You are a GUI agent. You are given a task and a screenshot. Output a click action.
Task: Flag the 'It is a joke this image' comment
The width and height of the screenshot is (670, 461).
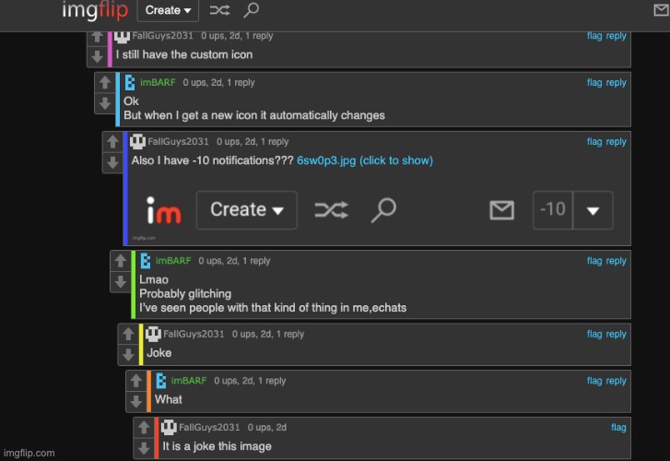pyautogui.click(x=618, y=427)
